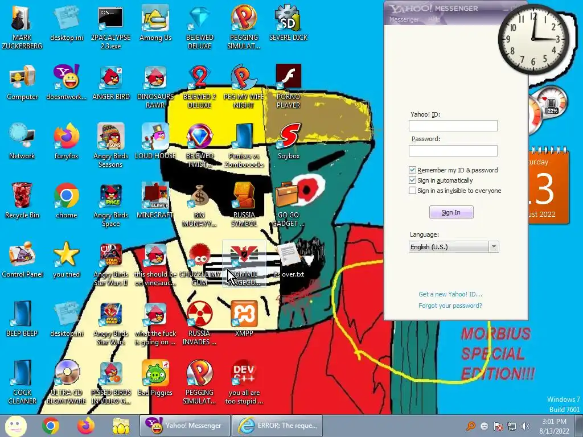Switch to the Yahoo! Messenger taskbar button
Viewport: 583px width, 437px height.
pyautogui.click(x=184, y=426)
